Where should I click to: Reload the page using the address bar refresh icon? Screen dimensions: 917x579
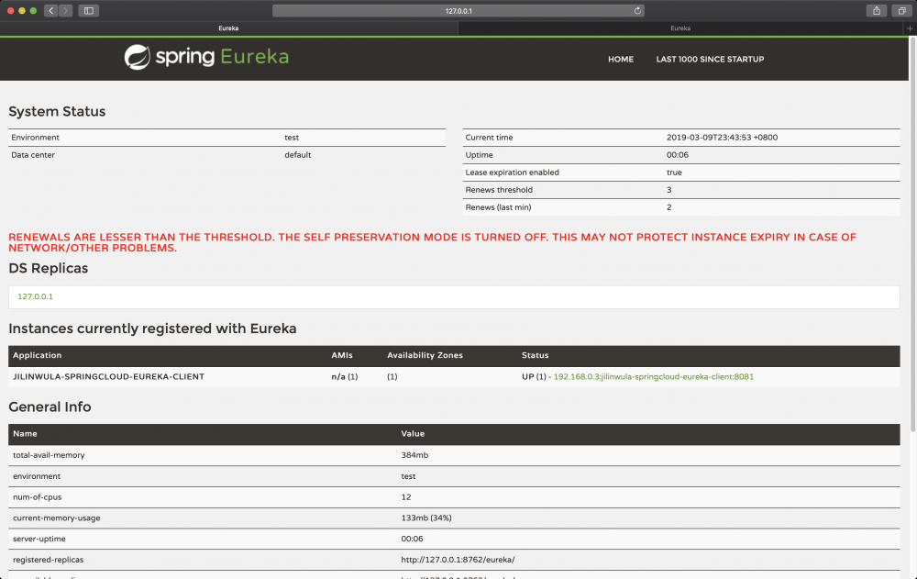(637, 10)
